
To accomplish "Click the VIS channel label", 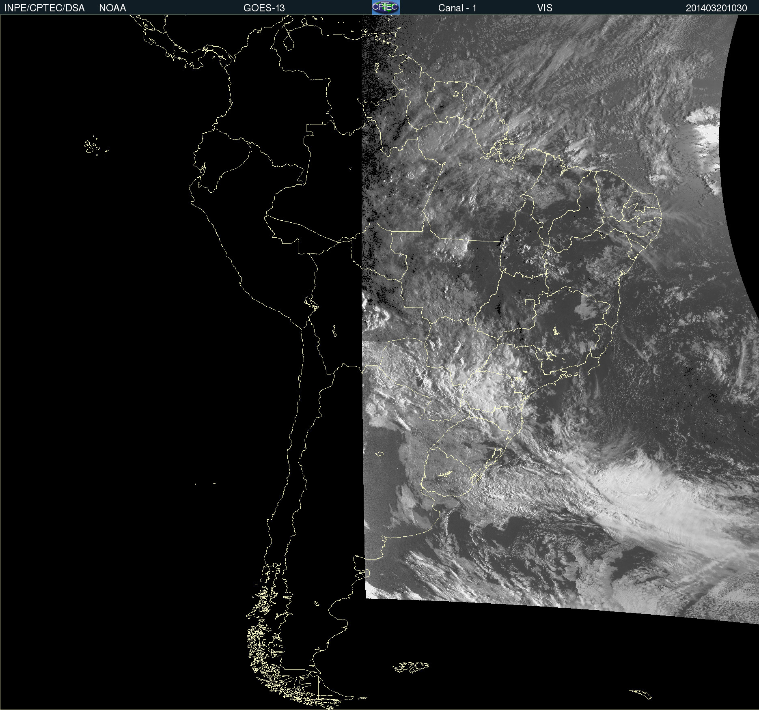I will [545, 8].
